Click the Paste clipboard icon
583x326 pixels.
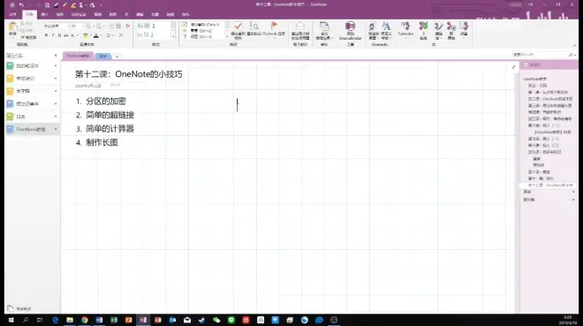[x=12, y=27]
